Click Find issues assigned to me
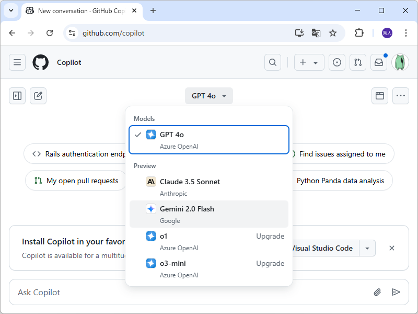 point(342,153)
